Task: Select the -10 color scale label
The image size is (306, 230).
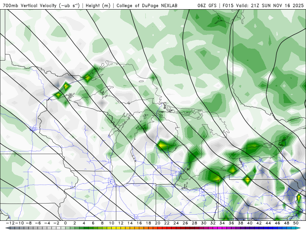Action: 19,223
